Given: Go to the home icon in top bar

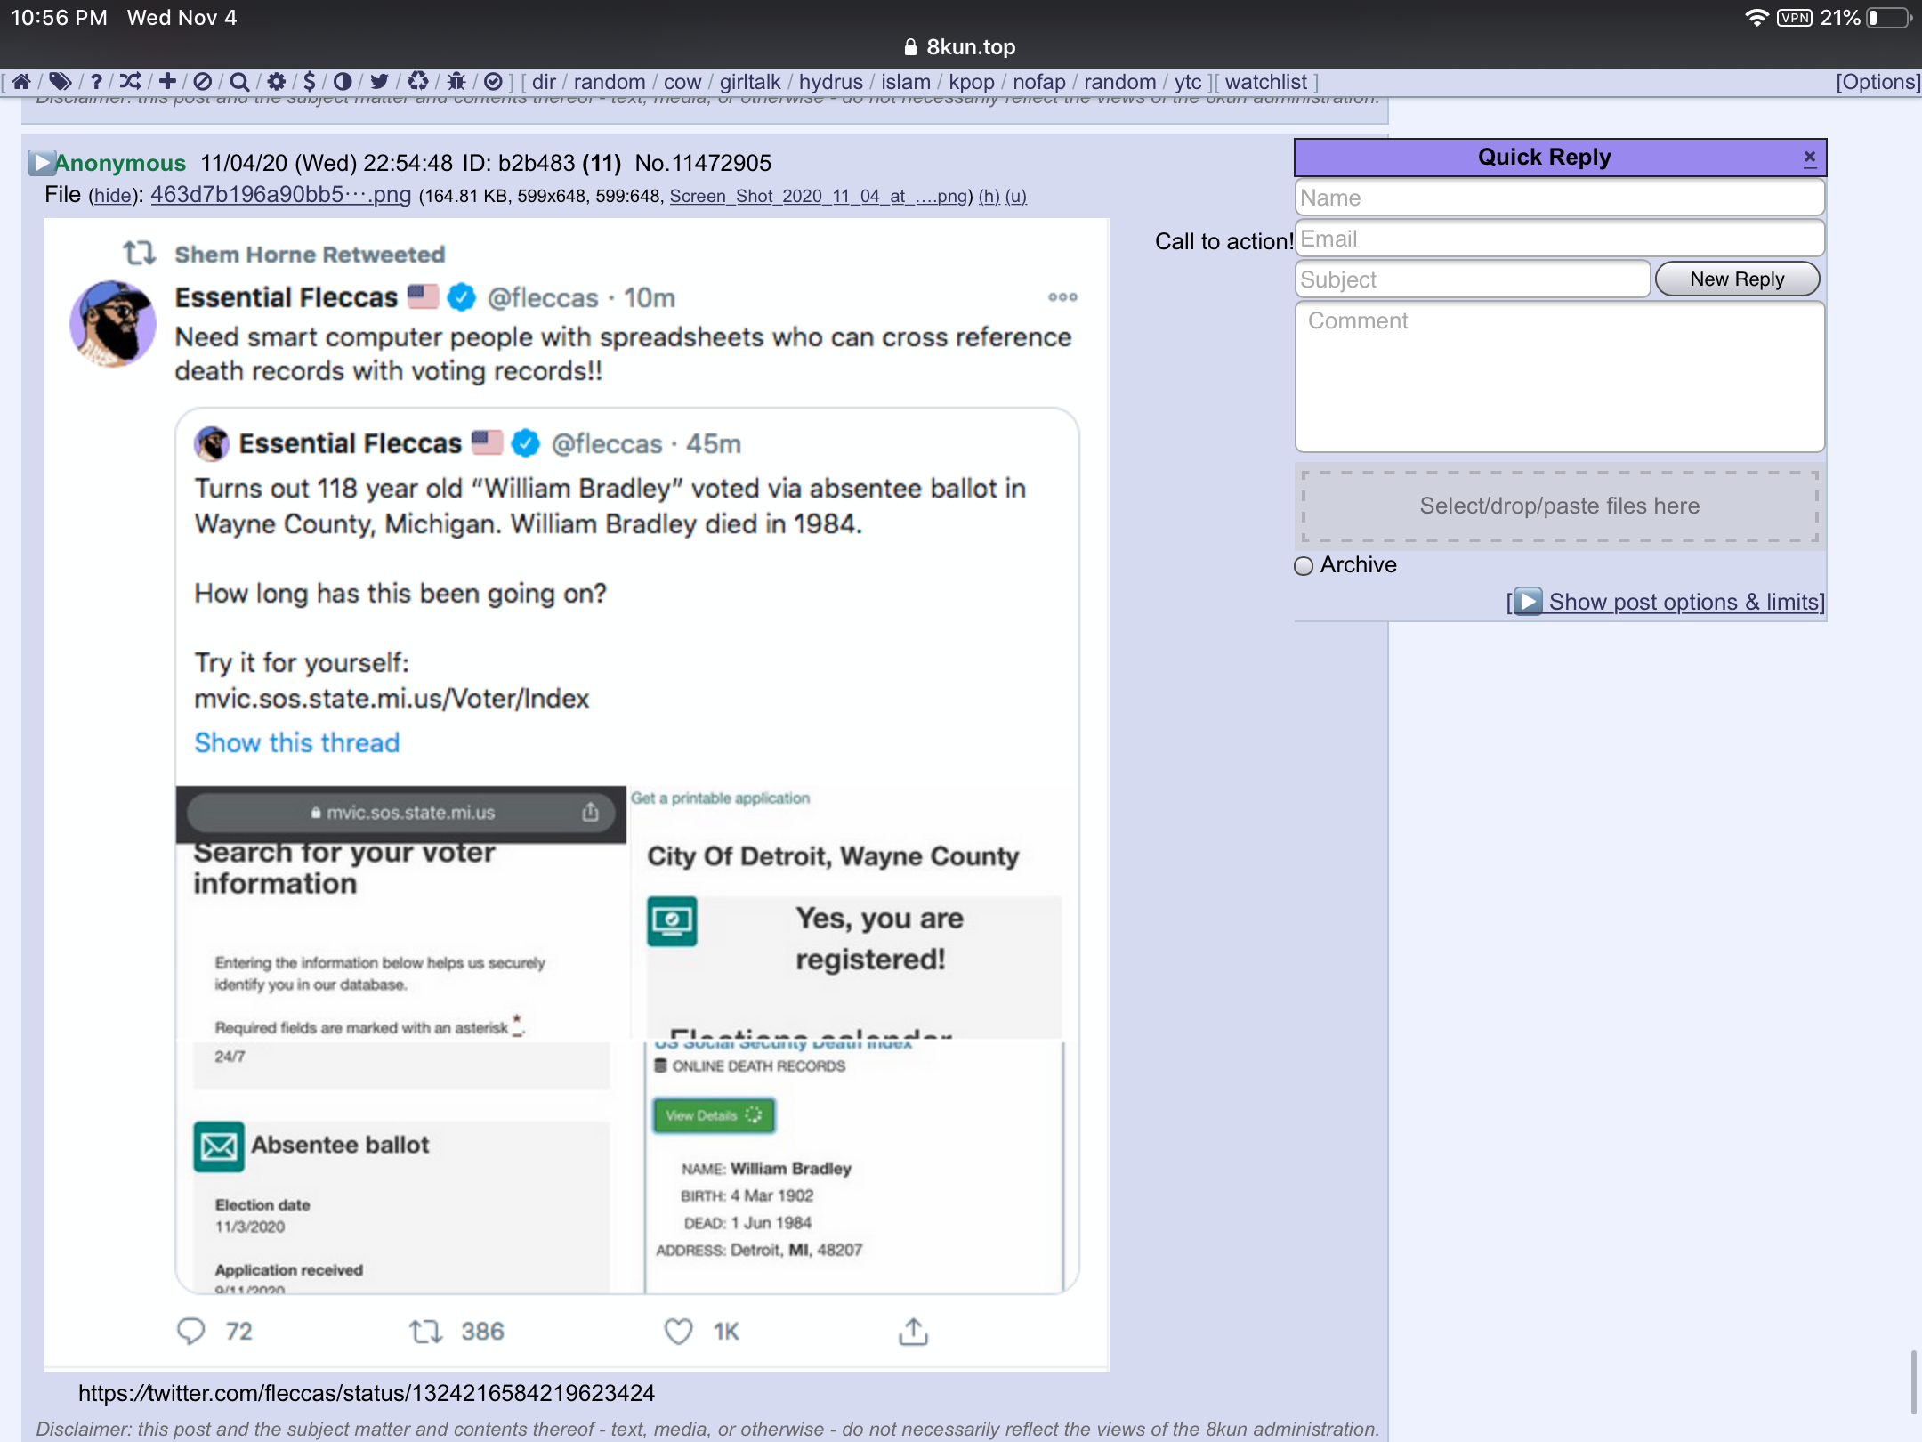Looking at the screenshot, I should coord(22,82).
